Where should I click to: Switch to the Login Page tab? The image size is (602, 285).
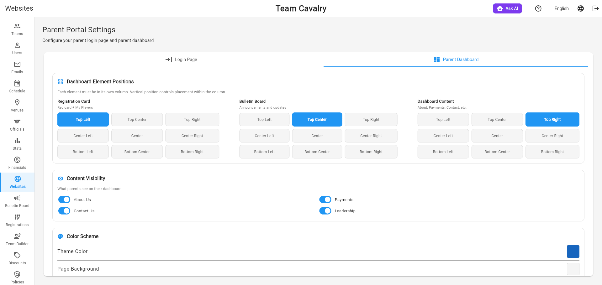pyautogui.click(x=181, y=60)
